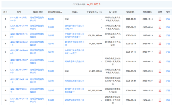Image resolution: width=173 pixels, height=105 pixels.
Task: Select applicant name 焦某
Action: (x=67, y=19)
